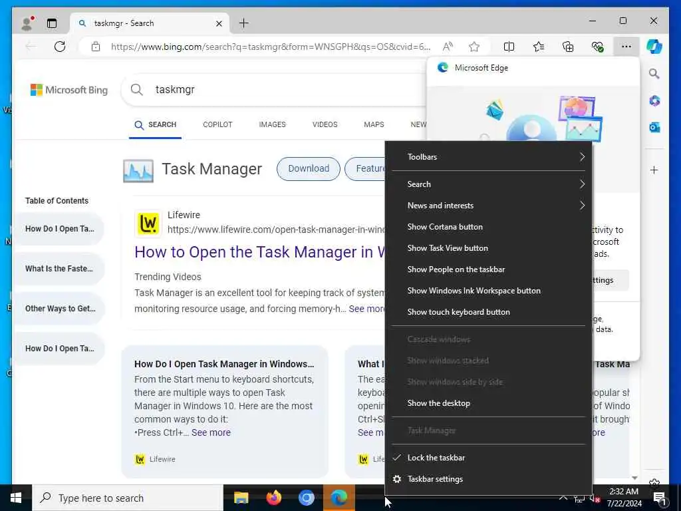Viewport: 681px width, 511px height.
Task: Open Microsoft 365 sidebar icon
Action: [x=654, y=101]
